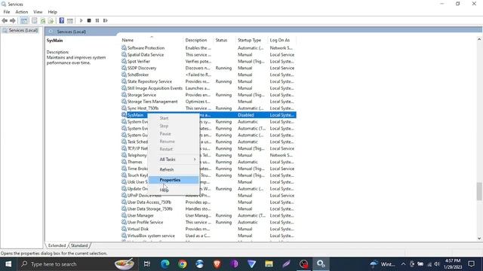
Task: Click the Back arrow toolbar icon
Action: [5, 20]
